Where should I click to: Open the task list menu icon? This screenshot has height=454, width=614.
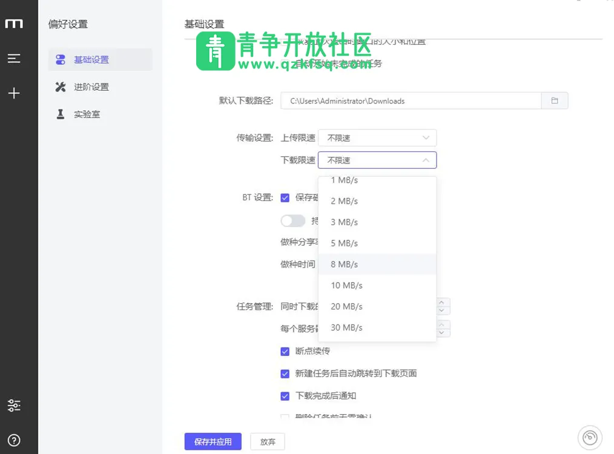(x=14, y=59)
